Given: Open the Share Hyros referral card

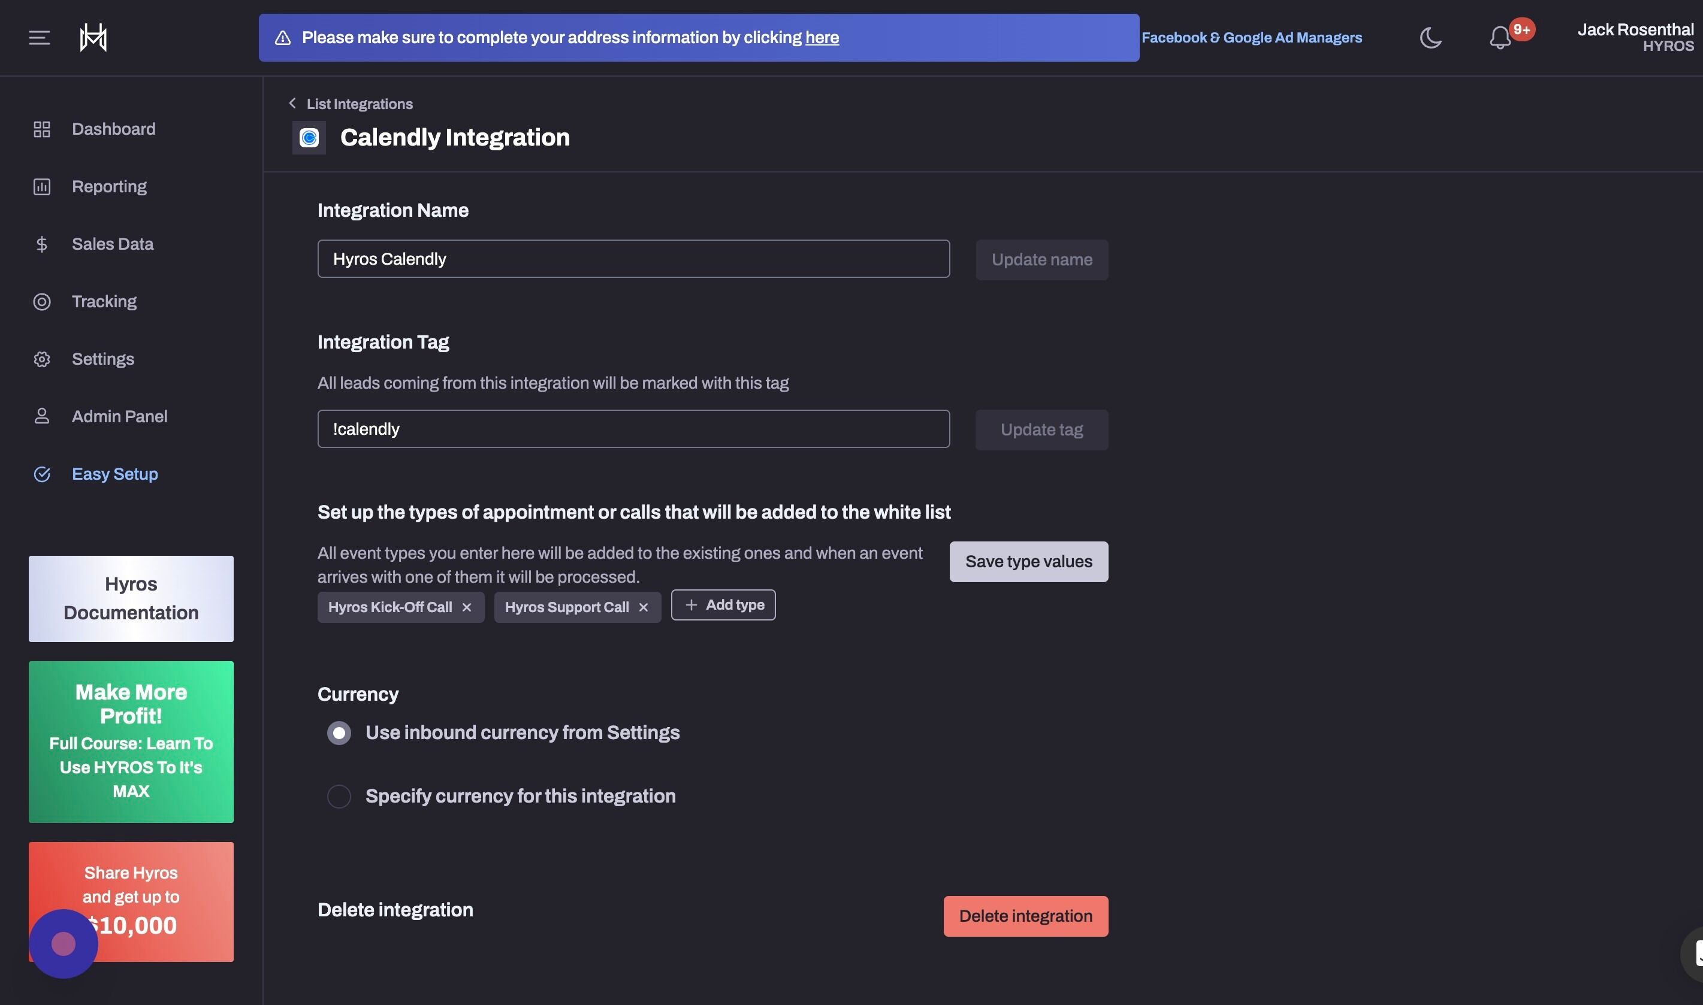Looking at the screenshot, I should click(131, 902).
